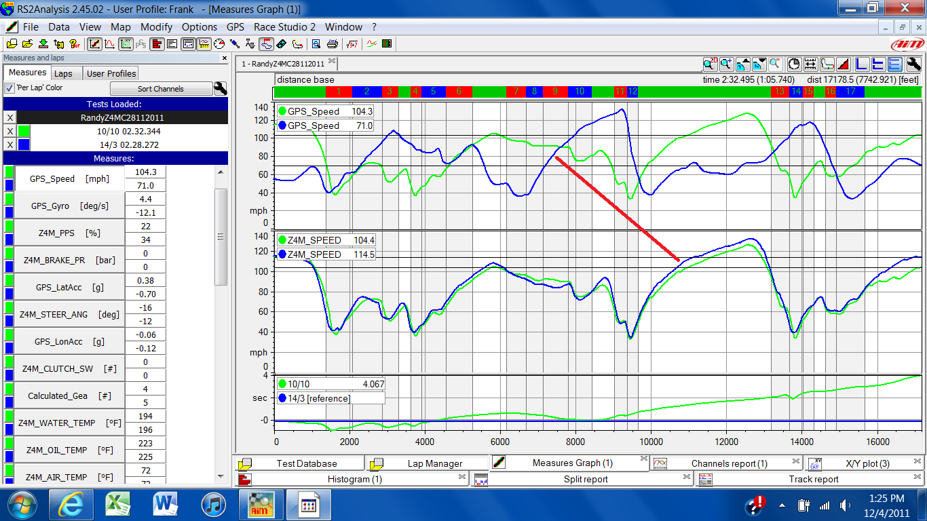Click sector 1 marker on the track bar
The image size is (927, 521).
[339, 91]
